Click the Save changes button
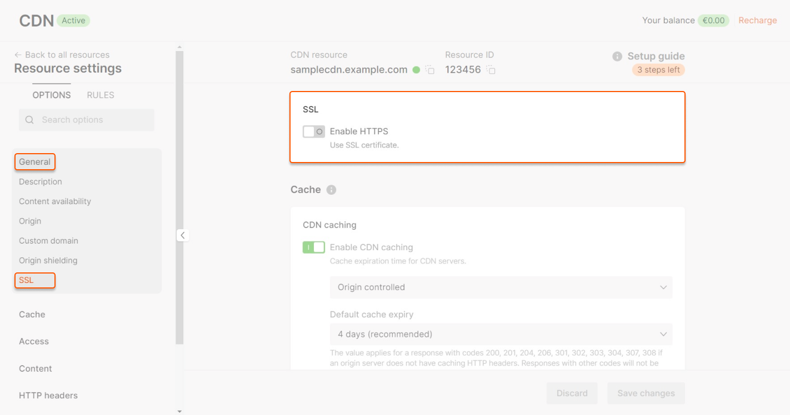790x415 pixels. (x=646, y=393)
